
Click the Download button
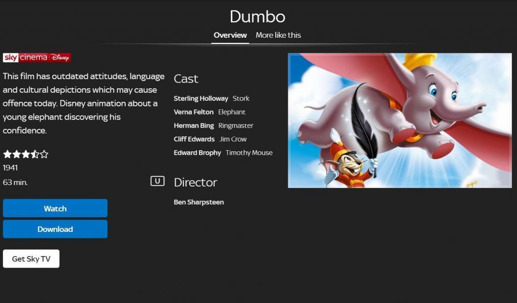tap(55, 229)
